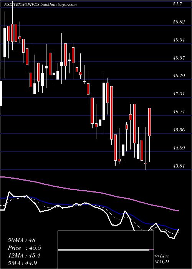Click the 51.7 price axis label
192x269 pixels.
tap(177, 4)
